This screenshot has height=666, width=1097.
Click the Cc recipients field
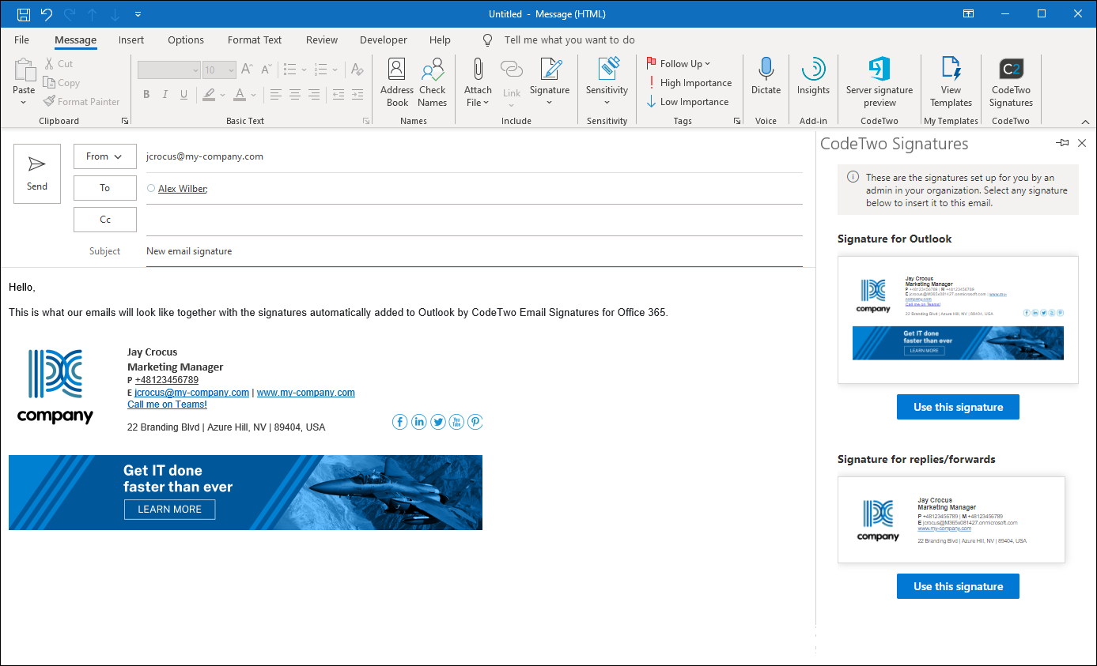click(x=475, y=220)
